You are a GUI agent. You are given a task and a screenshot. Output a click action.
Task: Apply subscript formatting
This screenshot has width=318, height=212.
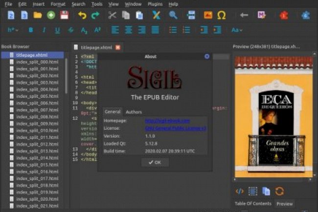tap(84, 30)
